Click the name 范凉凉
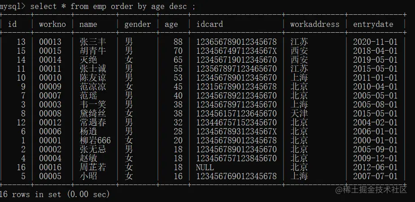415x202 pixels. tap(92, 86)
